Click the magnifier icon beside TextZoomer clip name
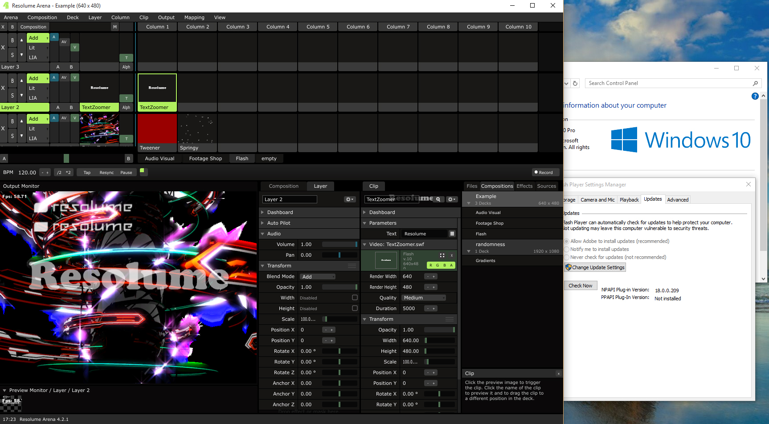 (x=438, y=199)
